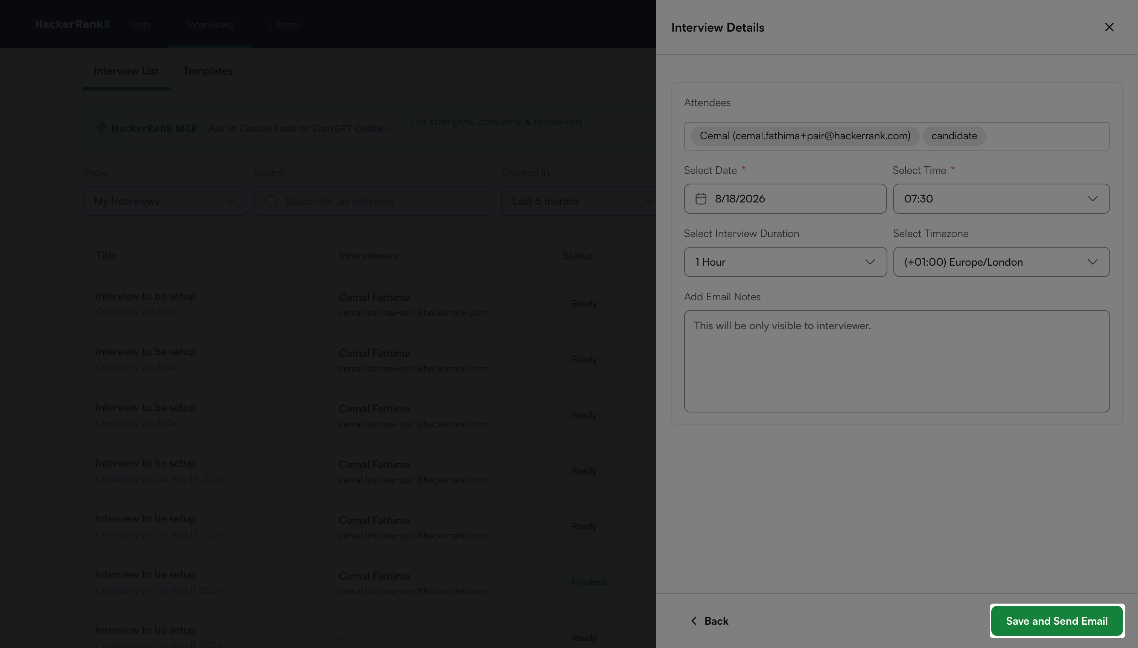Click the My Interviews chevron arrow
The width and height of the screenshot is (1138, 648).
coord(231,201)
